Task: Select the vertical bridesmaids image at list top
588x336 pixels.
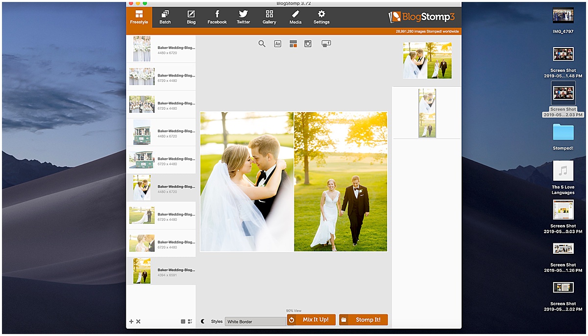Action: 161,49
